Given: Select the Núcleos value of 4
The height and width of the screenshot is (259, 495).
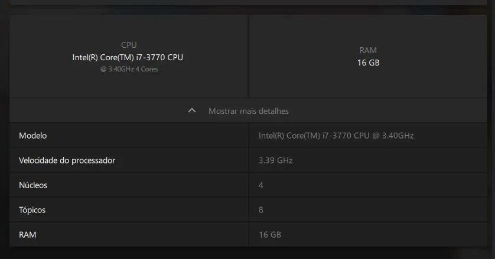Looking at the screenshot, I should click(x=261, y=185).
